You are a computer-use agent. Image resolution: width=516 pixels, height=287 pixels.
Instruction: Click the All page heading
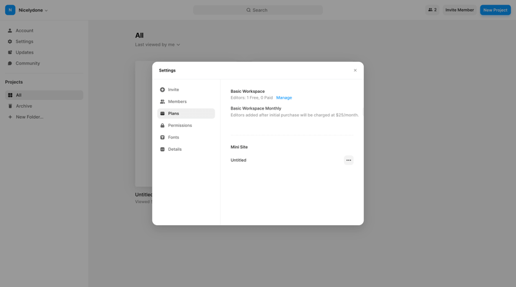[x=139, y=35]
